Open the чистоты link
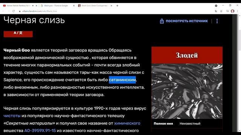The image size is (241, 135). 12,116
